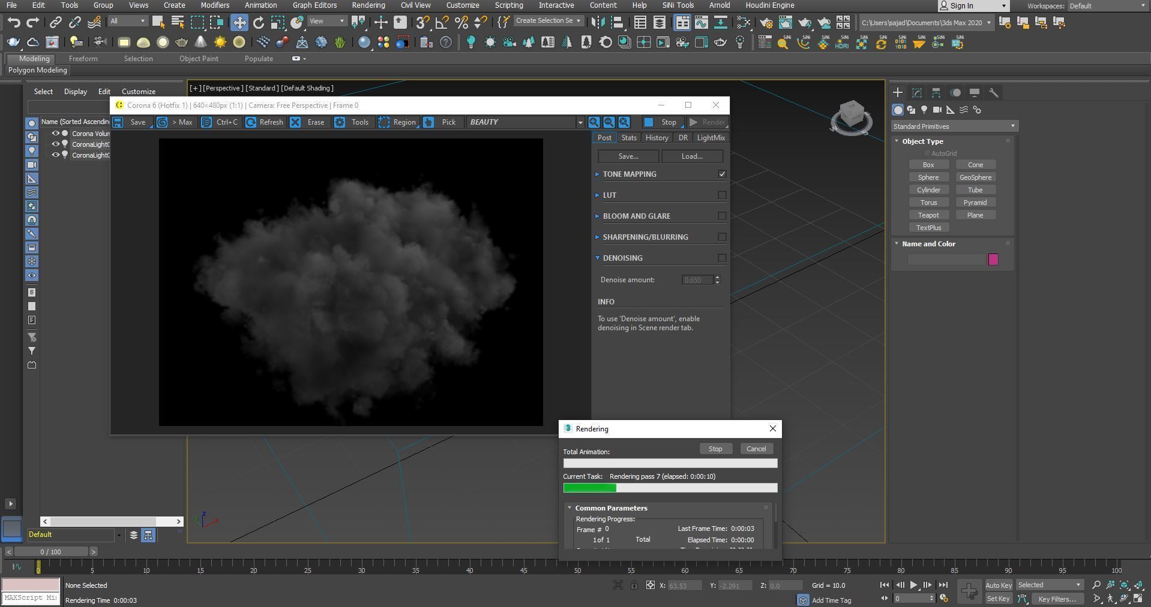This screenshot has height=607, width=1151.
Task: Click the Add Time Tag icon
Action: coord(803,600)
